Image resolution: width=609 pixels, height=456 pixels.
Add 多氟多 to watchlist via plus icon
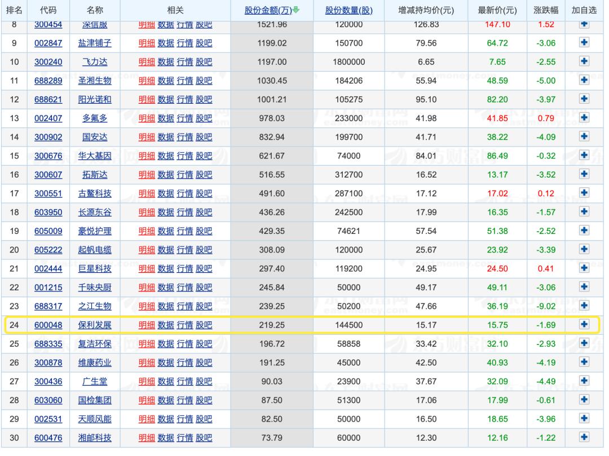pos(584,118)
